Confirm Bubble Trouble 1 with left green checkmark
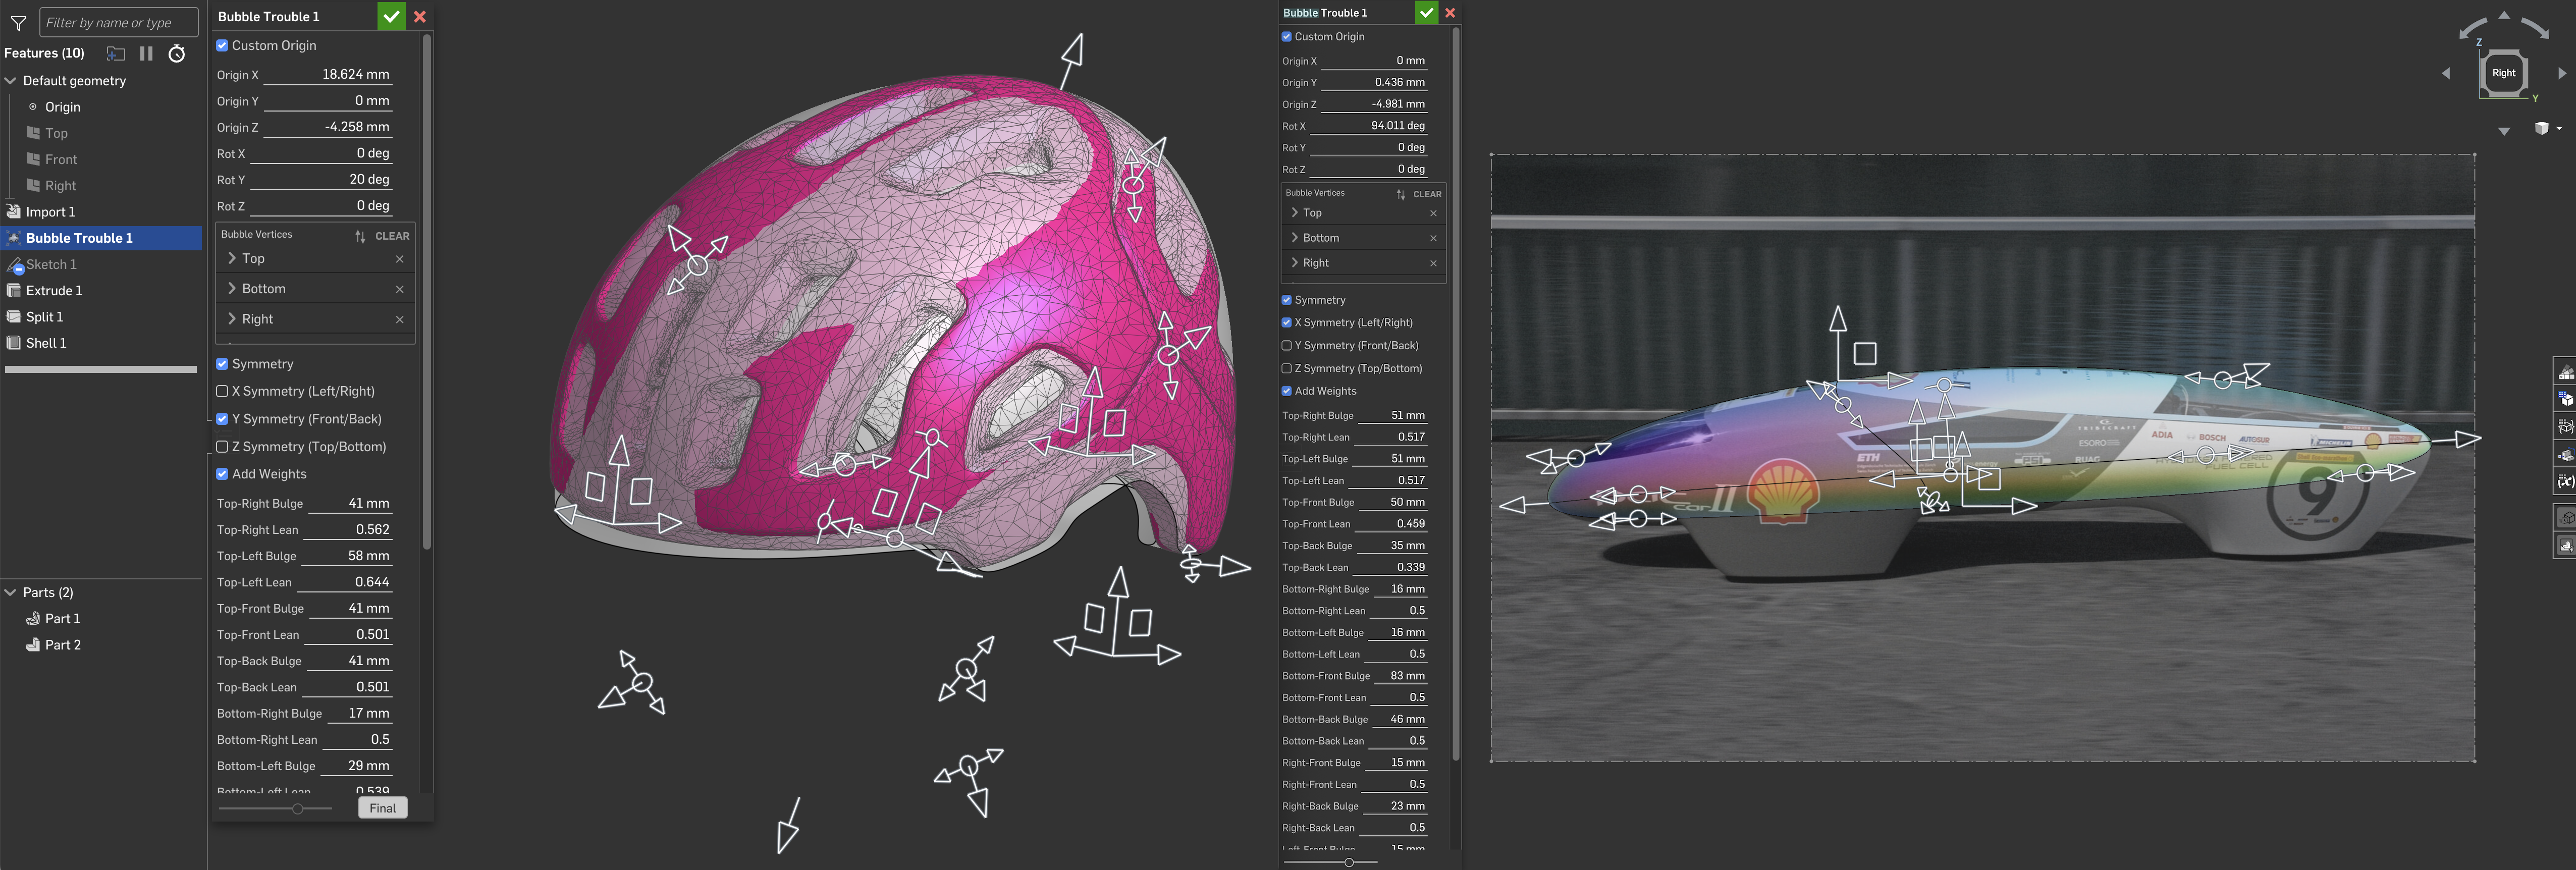The width and height of the screenshot is (2576, 870). 391,16
